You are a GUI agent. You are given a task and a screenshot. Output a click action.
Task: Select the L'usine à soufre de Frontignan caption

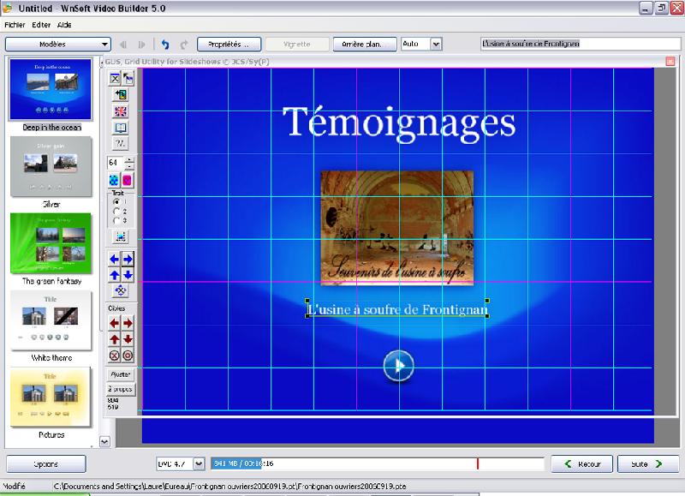pyautogui.click(x=397, y=309)
